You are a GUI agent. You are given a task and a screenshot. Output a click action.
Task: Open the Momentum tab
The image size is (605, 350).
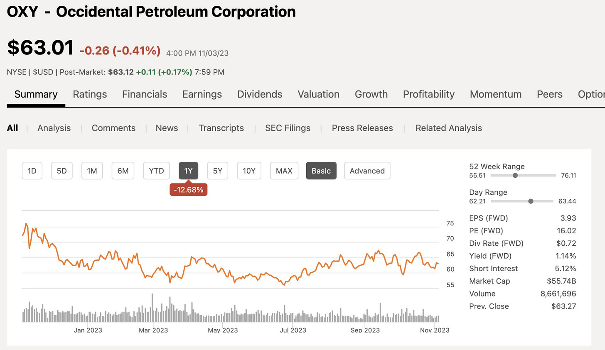(x=496, y=94)
